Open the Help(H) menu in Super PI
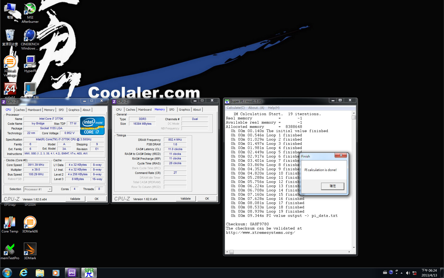This screenshot has width=444, height=278. click(274, 108)
